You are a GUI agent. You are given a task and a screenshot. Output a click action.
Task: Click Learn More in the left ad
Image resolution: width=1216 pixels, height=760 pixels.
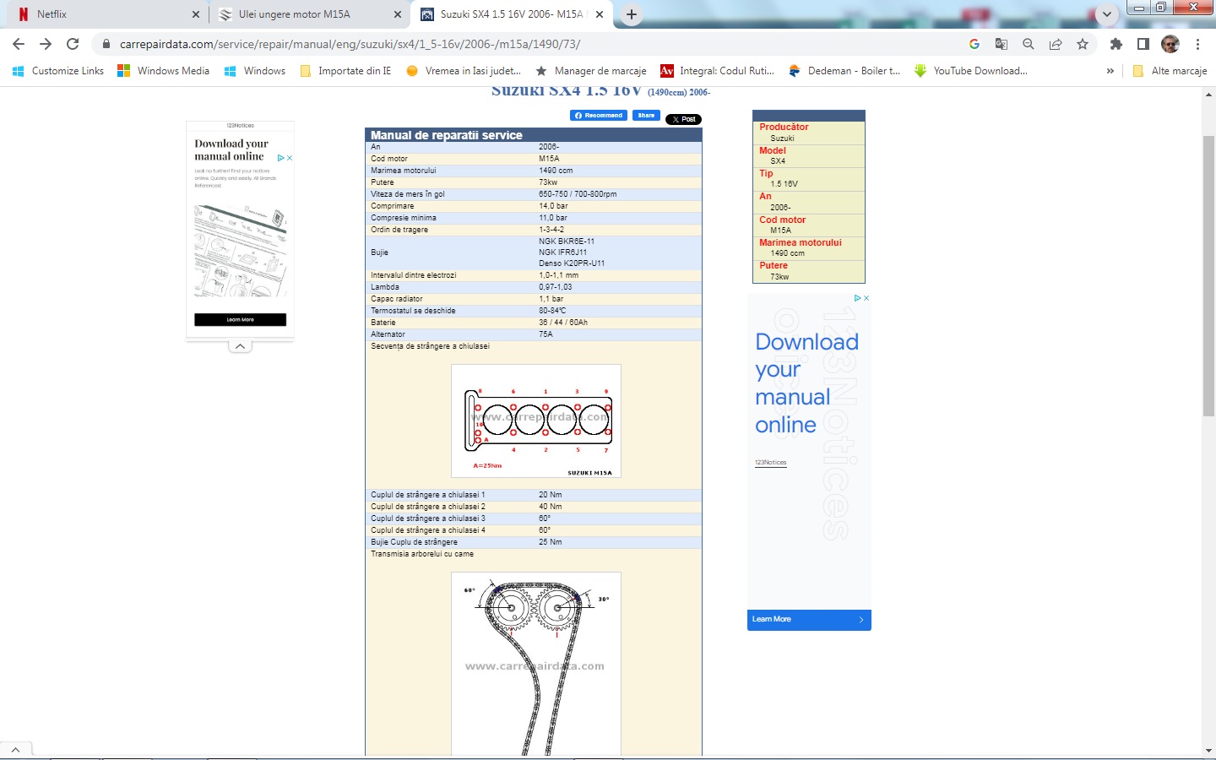click(240, 320)
